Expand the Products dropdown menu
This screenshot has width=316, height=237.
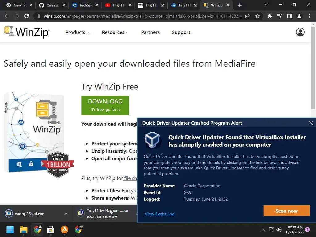77,32
